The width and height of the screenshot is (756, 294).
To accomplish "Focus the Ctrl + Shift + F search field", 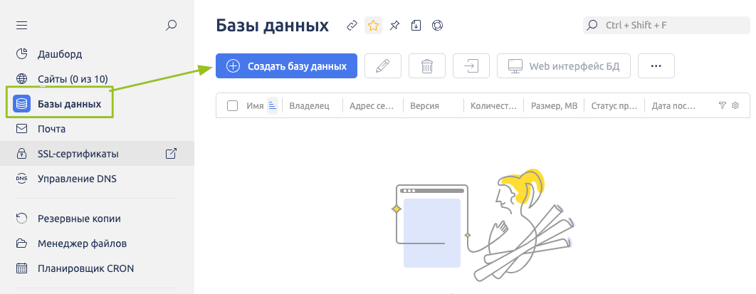I will pyautogui.click(x=666, y=26).
